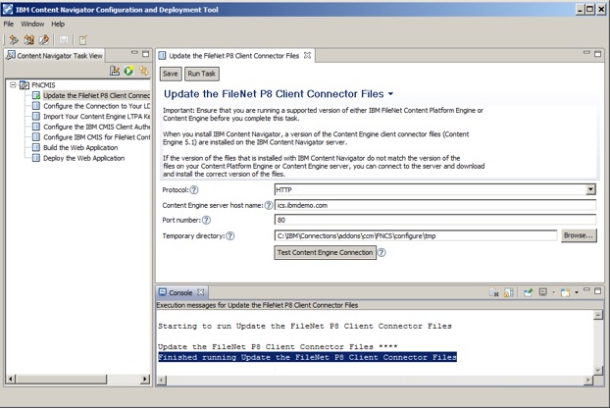The image size is (610, 410).
Task: Maximize the Console panel
Action: pyautogui.click(x=598, y=290)
